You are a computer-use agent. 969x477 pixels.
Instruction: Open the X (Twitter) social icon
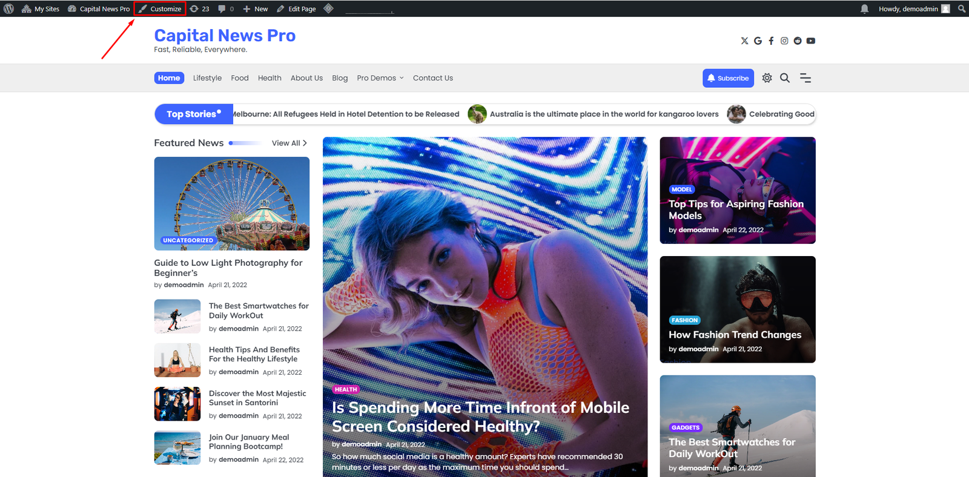pyautogui.click(x=744, y=41)
